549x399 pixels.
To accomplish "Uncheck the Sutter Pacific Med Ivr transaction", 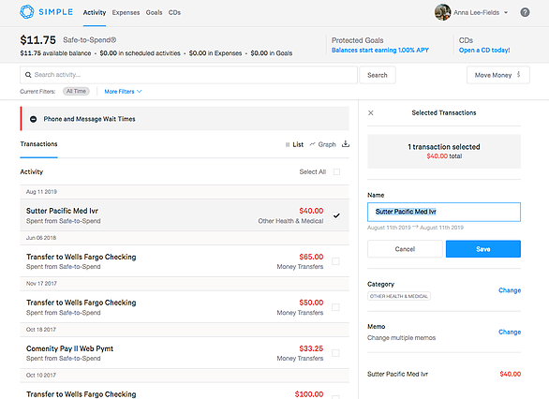I will tap(336, 215).
